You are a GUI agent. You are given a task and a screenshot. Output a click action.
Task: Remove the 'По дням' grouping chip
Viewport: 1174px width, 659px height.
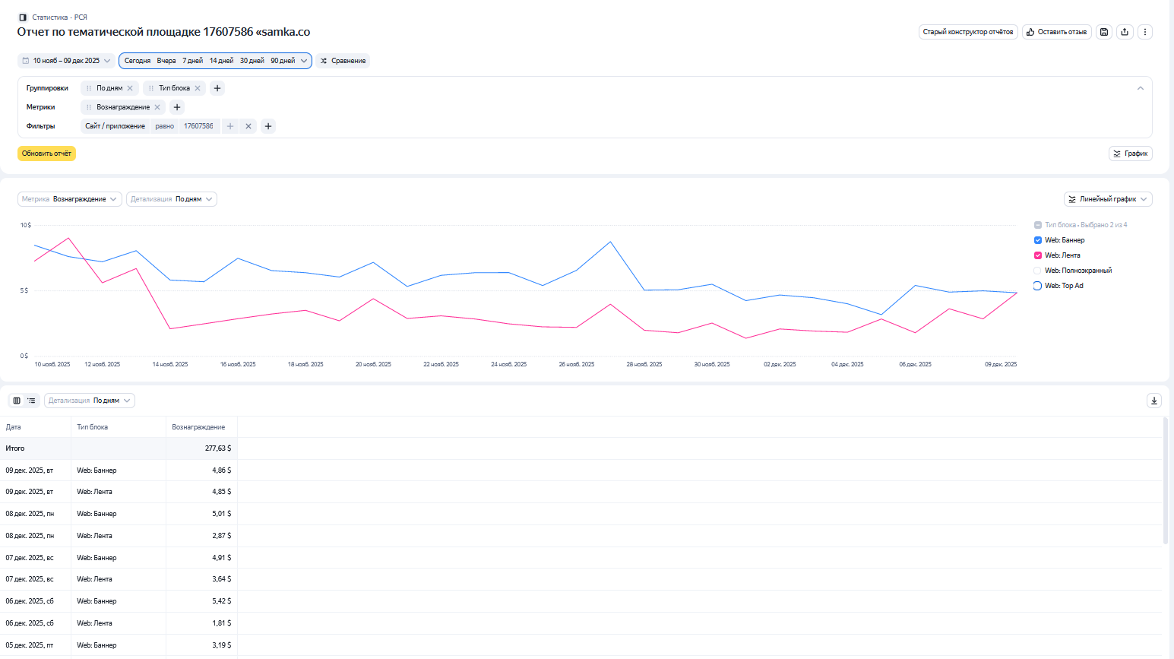click(x=130, y=88)
